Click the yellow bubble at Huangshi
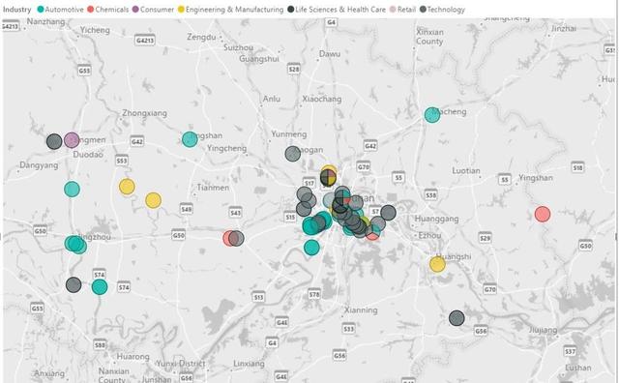 click(437, 265)
